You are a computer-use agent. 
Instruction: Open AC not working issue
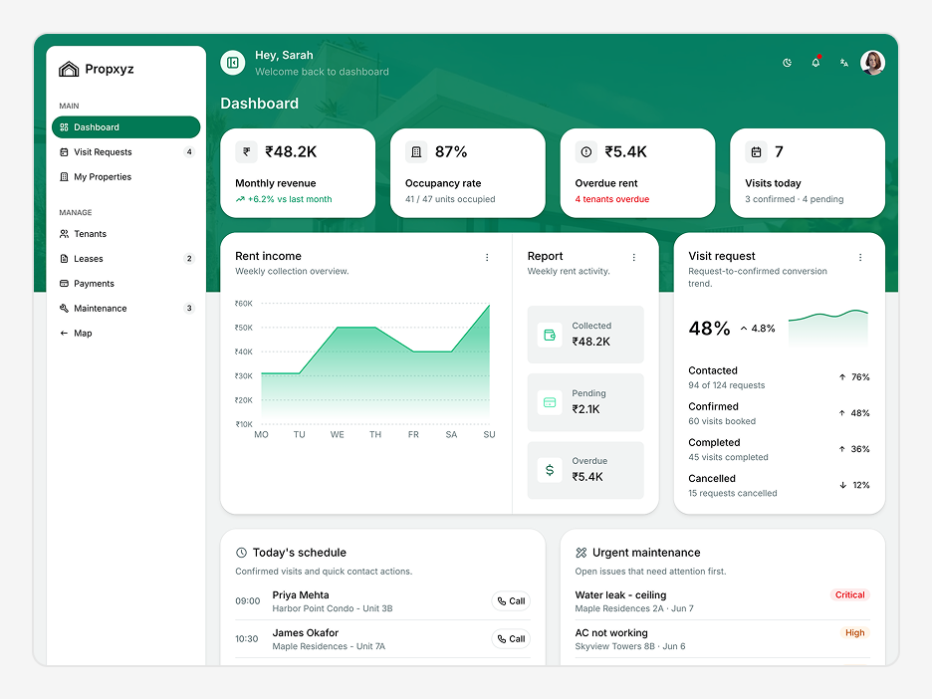(x=722, y=639)
